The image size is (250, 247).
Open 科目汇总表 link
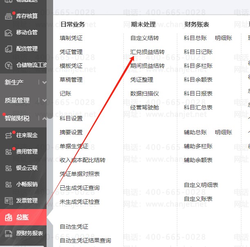pos(198,107)
